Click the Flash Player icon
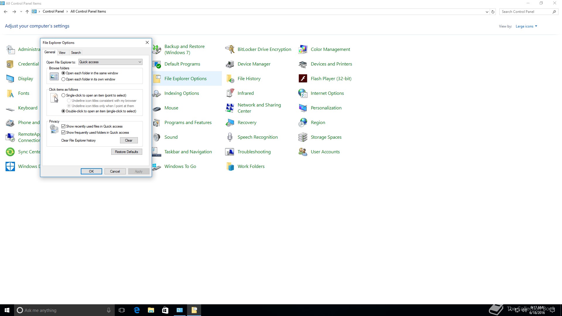Viewport: 562px width, 316px height. click(x=303, y=79)
